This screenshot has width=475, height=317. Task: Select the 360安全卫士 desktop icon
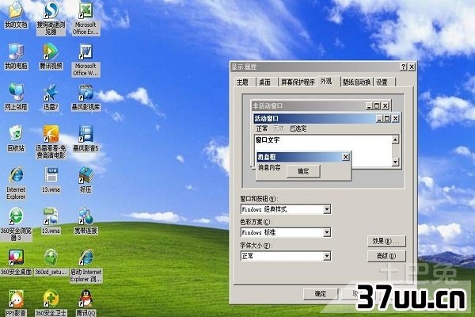point(51,304)
